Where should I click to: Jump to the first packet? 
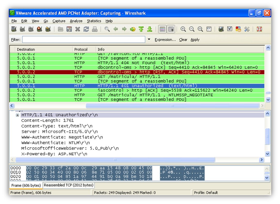point(141,29)
